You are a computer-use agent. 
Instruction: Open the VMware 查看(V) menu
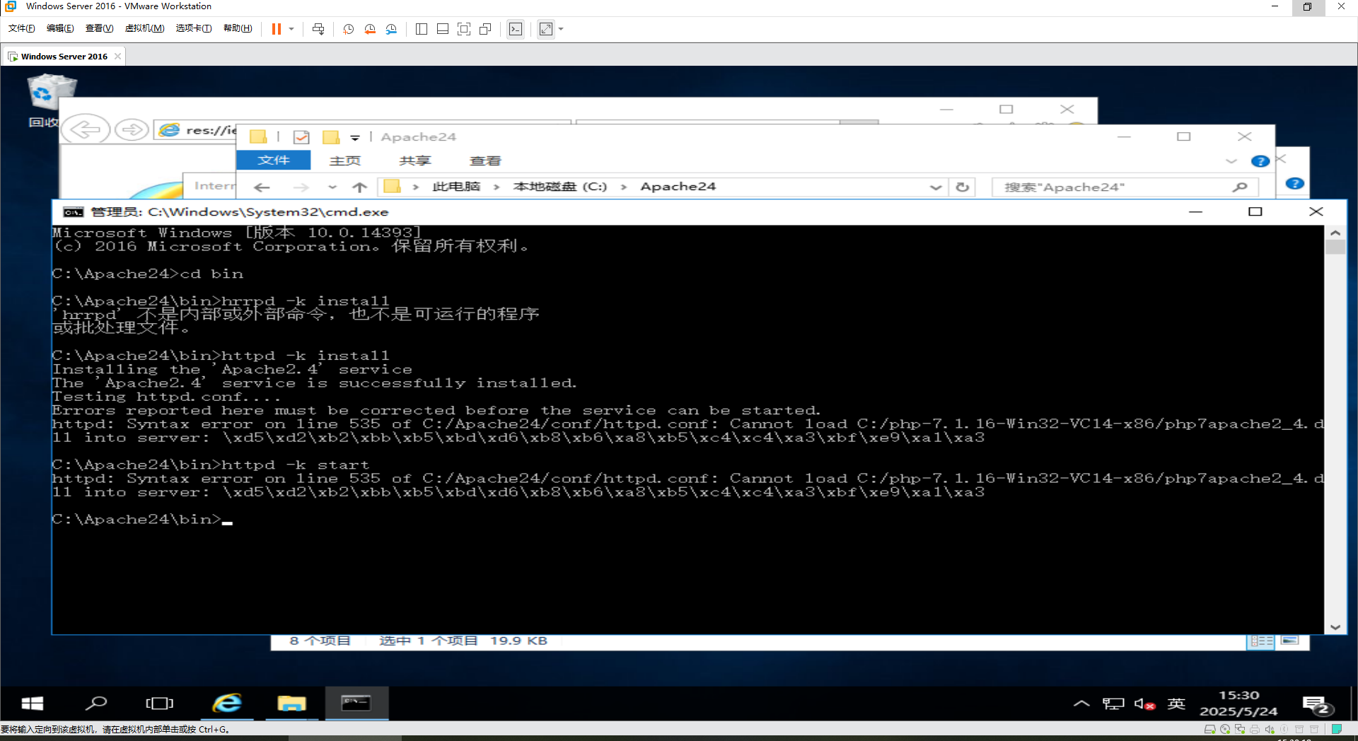click(x=99, y=28)
